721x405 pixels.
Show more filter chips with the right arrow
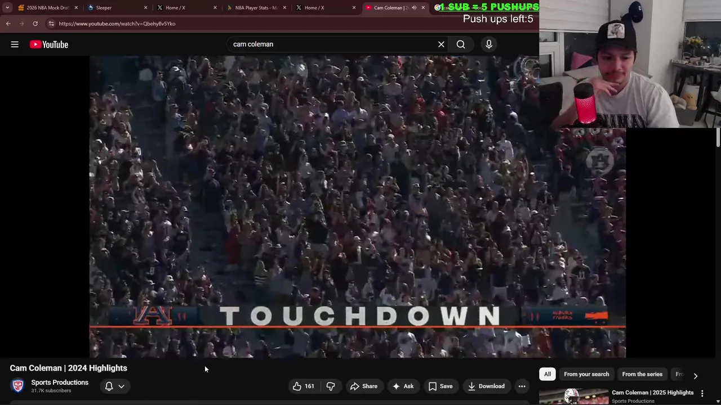click(695, 376)
